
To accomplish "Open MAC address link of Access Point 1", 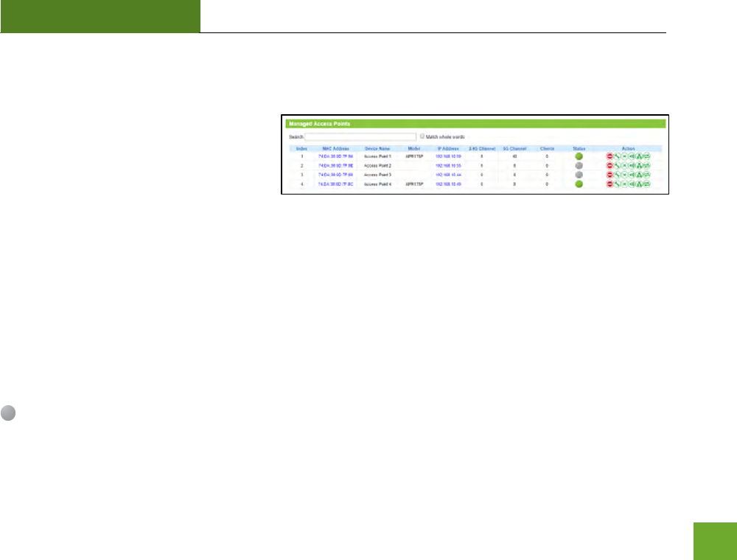I will pyautogui.click(x=335, y=156).
